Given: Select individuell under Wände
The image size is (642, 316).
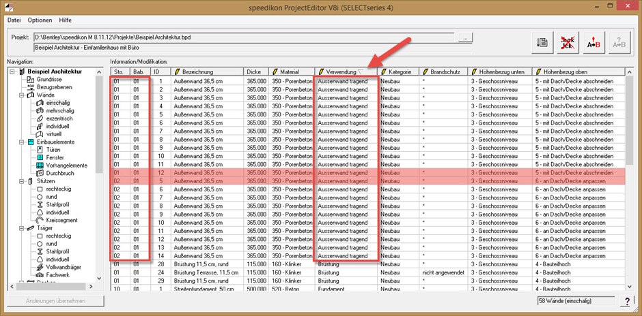Looking at the screenshot, I should [x=58, y=126].
